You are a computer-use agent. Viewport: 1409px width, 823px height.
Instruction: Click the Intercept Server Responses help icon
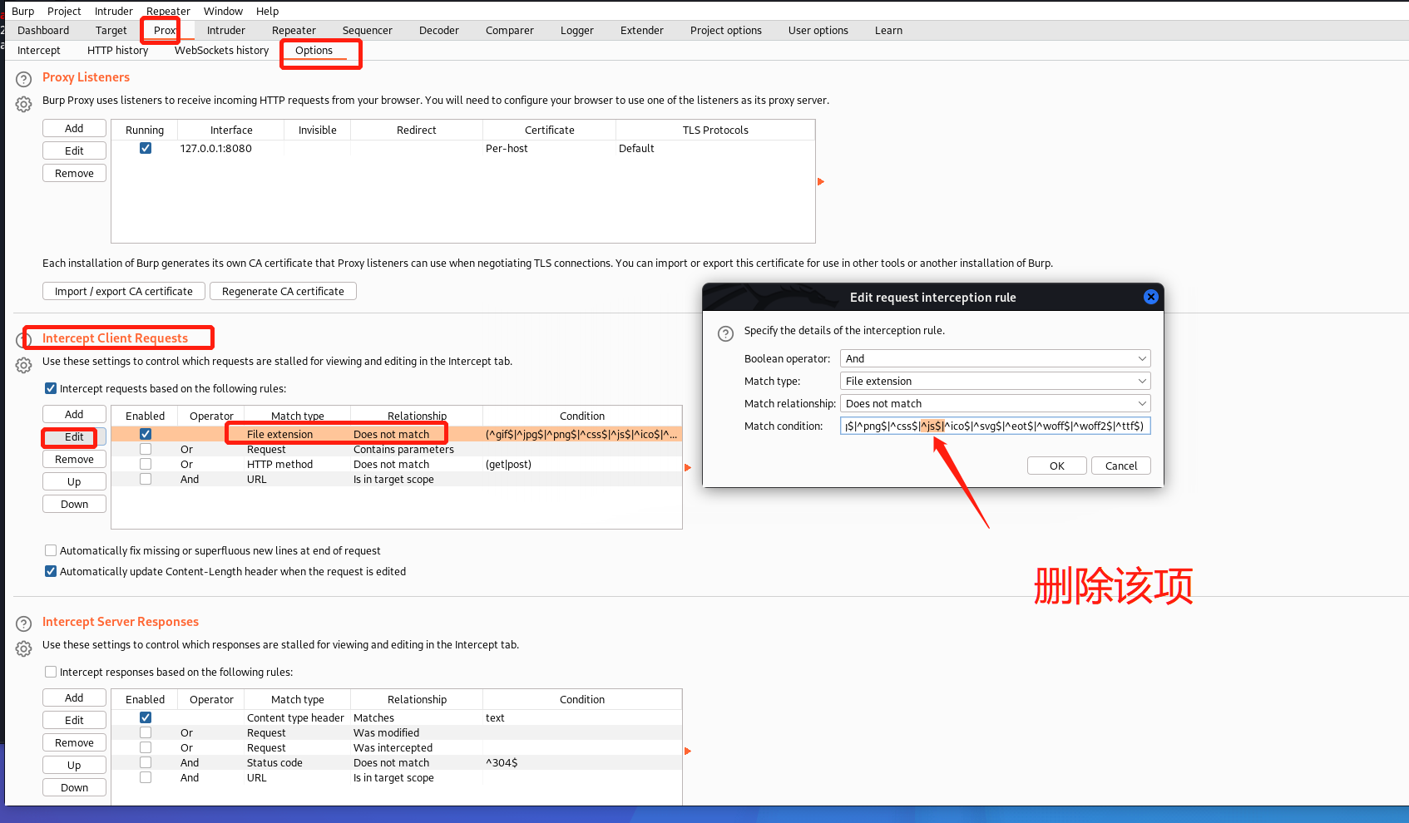click(x=24, y=623)
